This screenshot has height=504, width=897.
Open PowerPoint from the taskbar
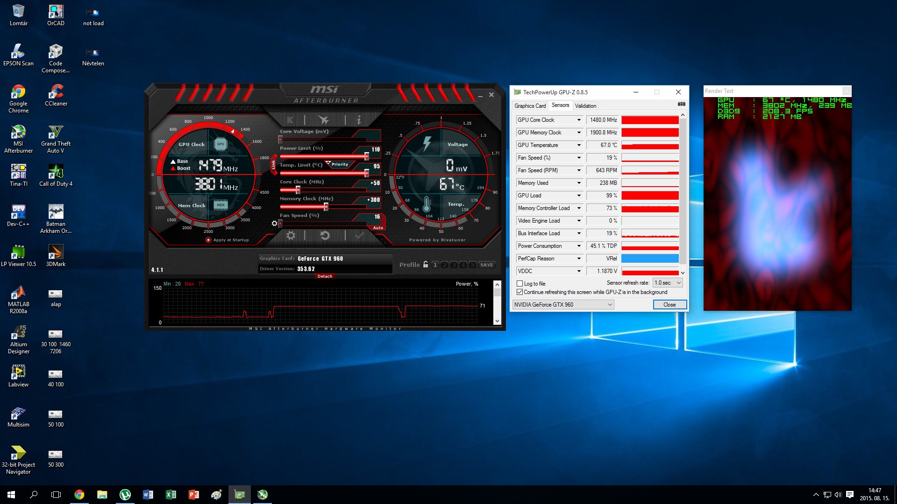193,495
